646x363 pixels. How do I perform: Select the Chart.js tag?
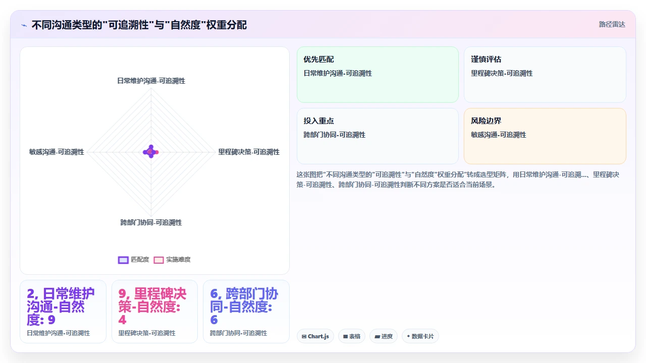click(315, 336)
